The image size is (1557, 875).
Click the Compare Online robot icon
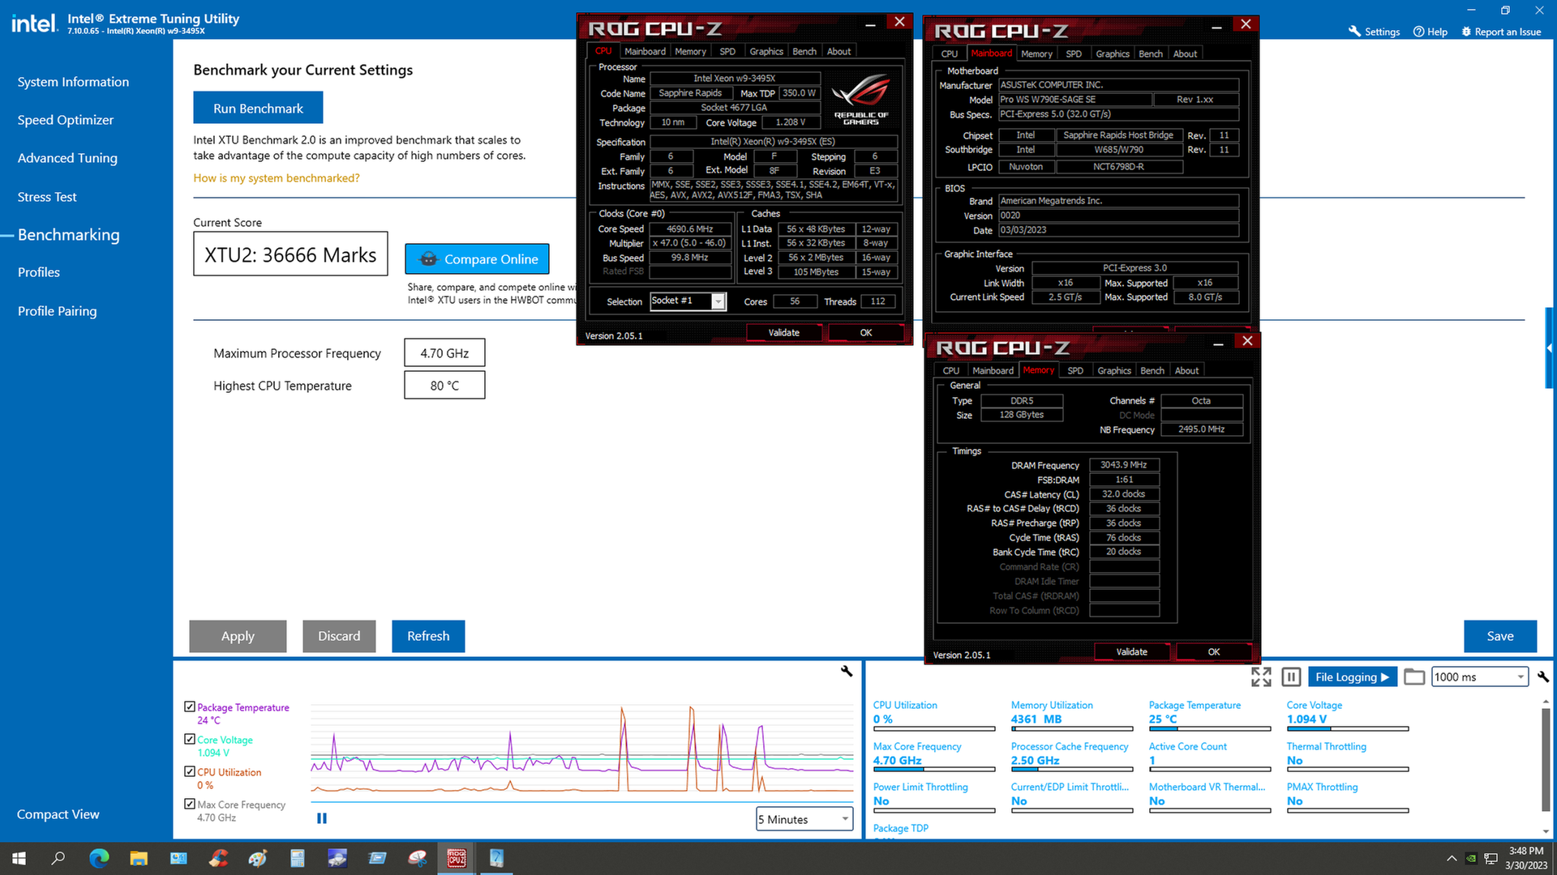(x=428, y=259)
